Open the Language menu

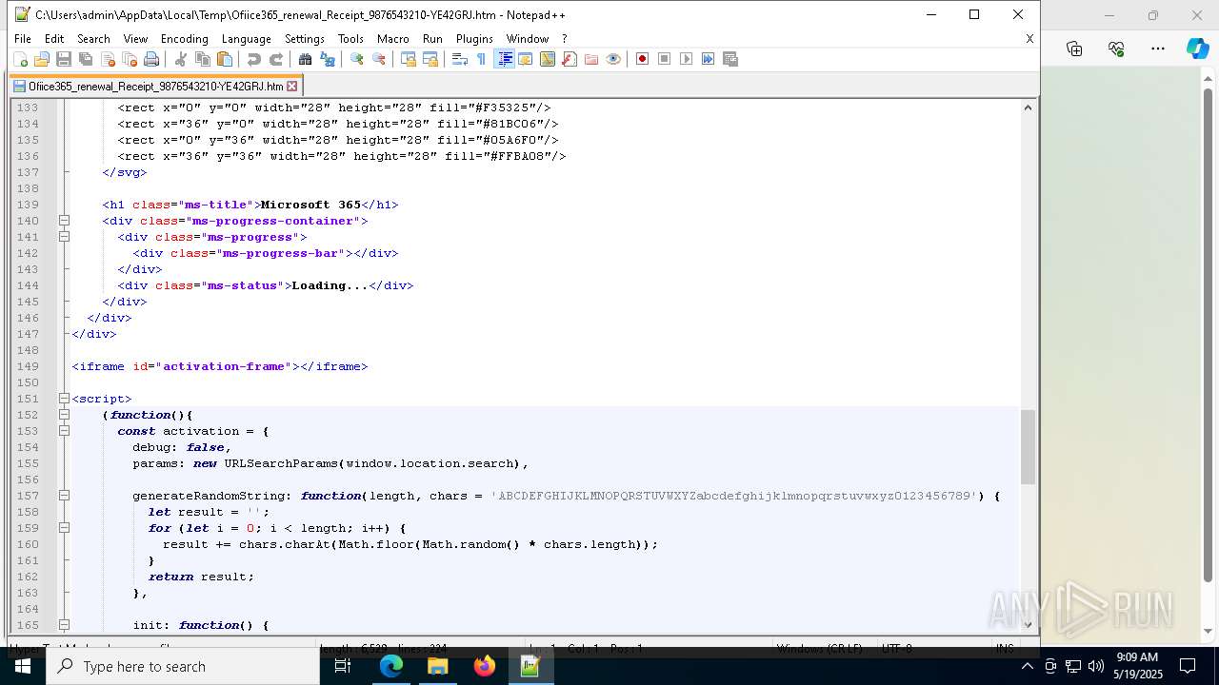click(x=246, y=39)
